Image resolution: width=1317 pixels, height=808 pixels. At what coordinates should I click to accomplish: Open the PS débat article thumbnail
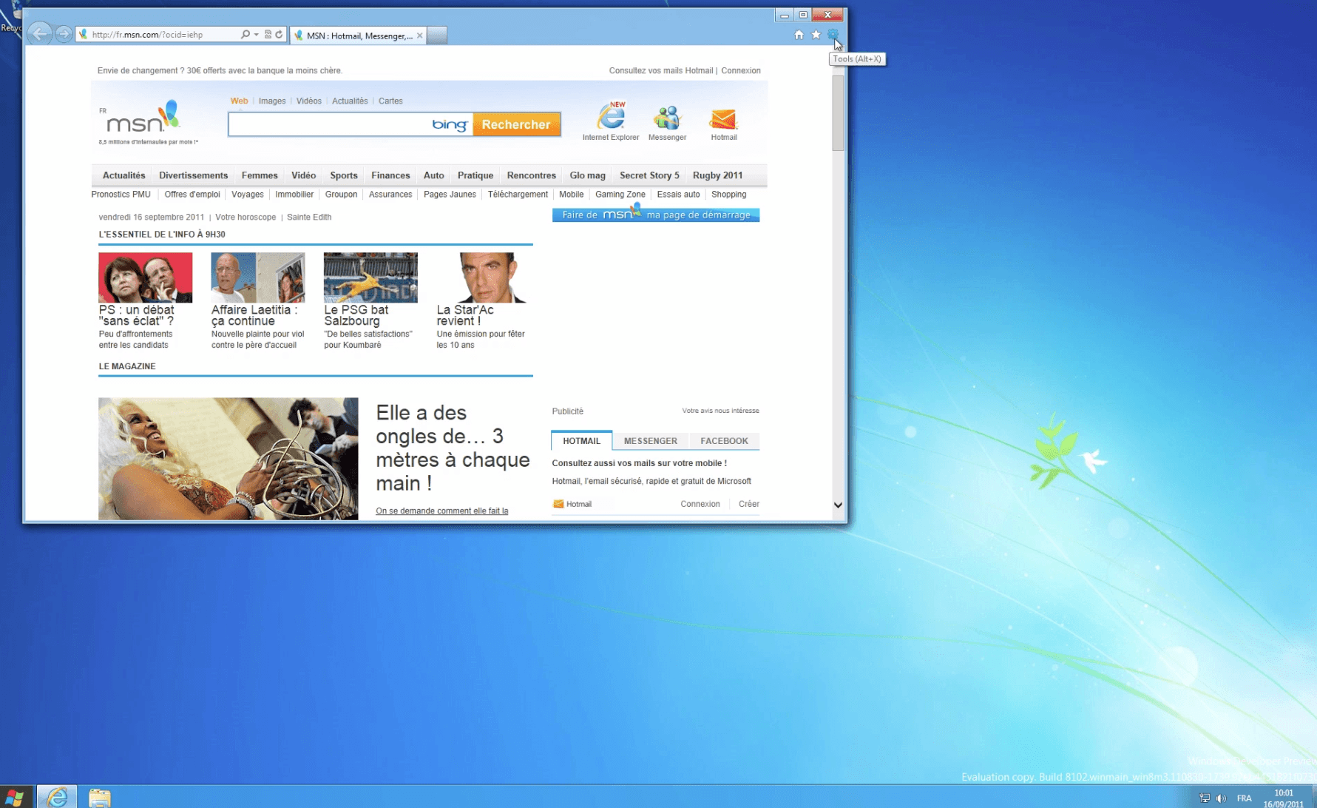click(x=145, y=277)
